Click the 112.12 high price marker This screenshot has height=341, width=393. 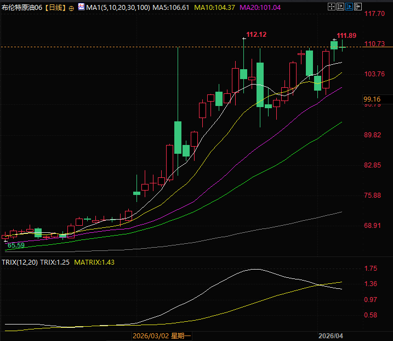tap(256, 35)
